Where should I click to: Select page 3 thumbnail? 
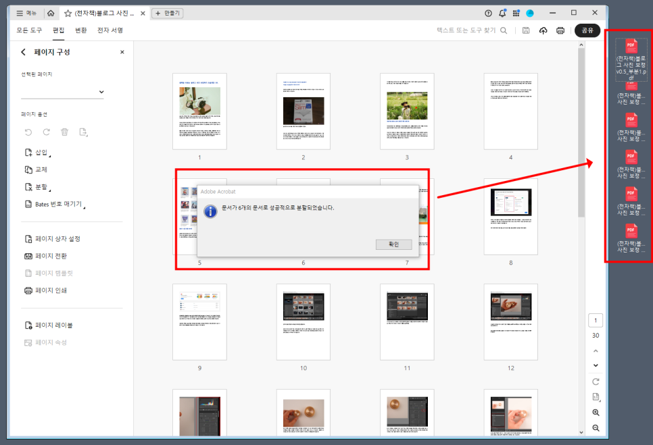tap(407, 111)
